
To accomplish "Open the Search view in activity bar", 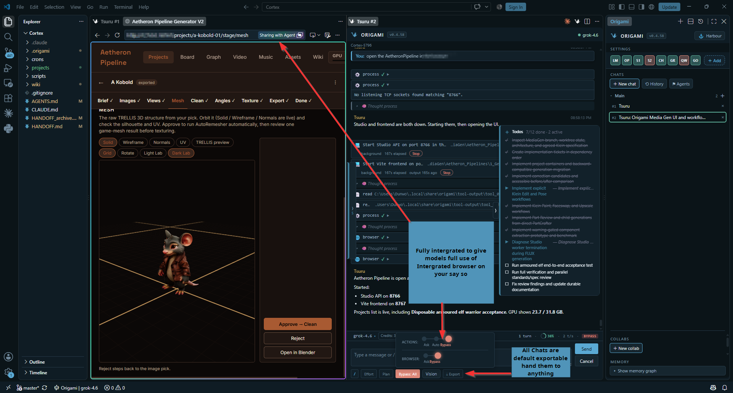I will (x=8, y=37).
